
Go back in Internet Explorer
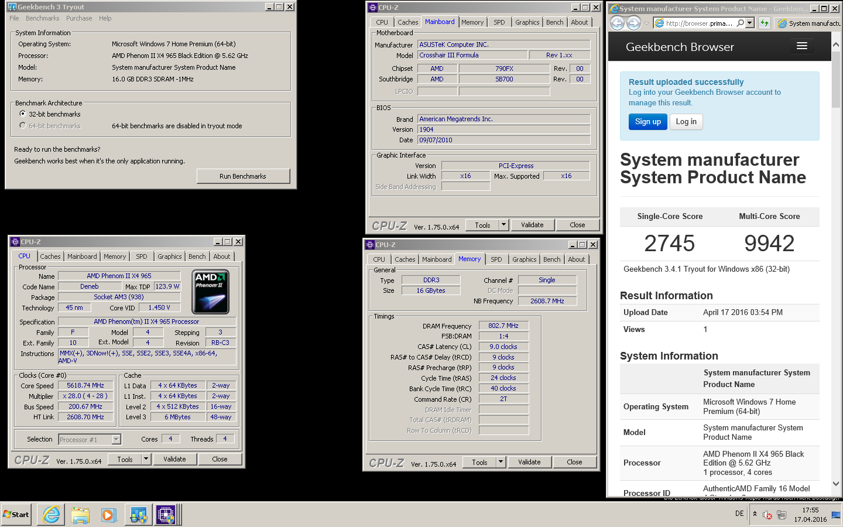617,23
